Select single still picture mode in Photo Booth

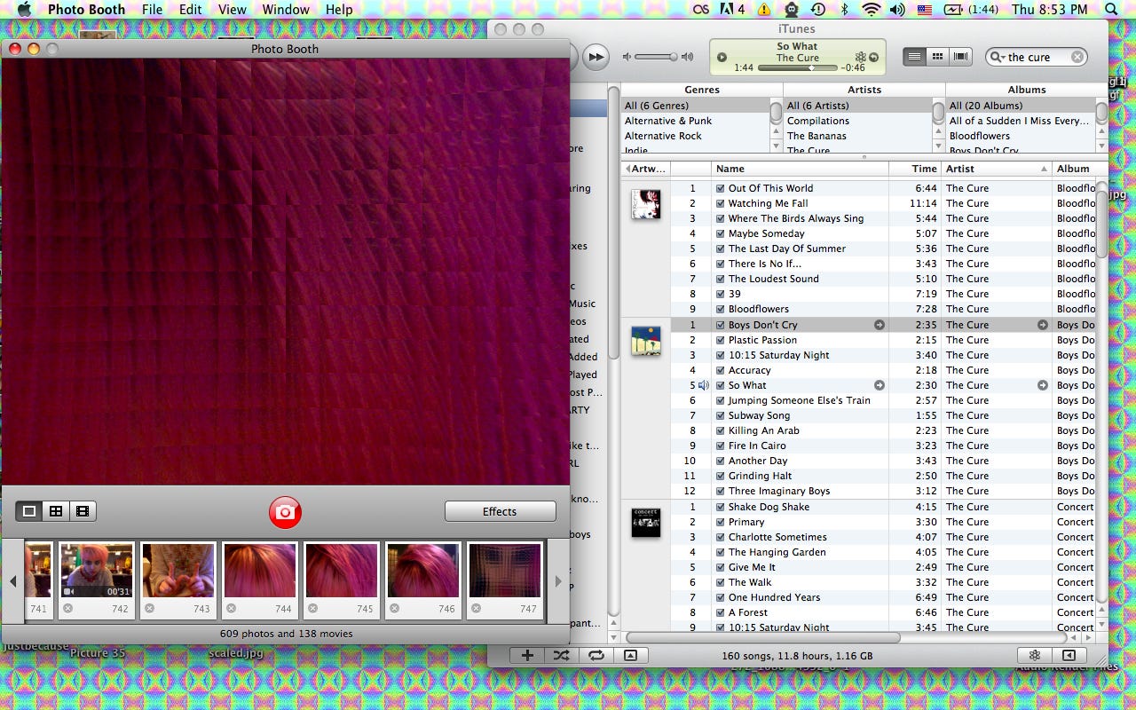point(29,511)
